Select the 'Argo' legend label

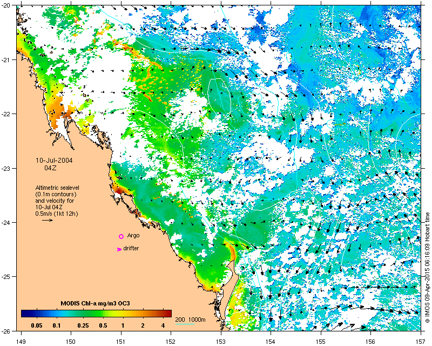click(133, 235)
